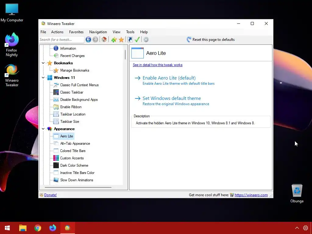The image size is (312, 234).
Task: Click the Taskbar Size icon
Action: click(x=56, y=122)
